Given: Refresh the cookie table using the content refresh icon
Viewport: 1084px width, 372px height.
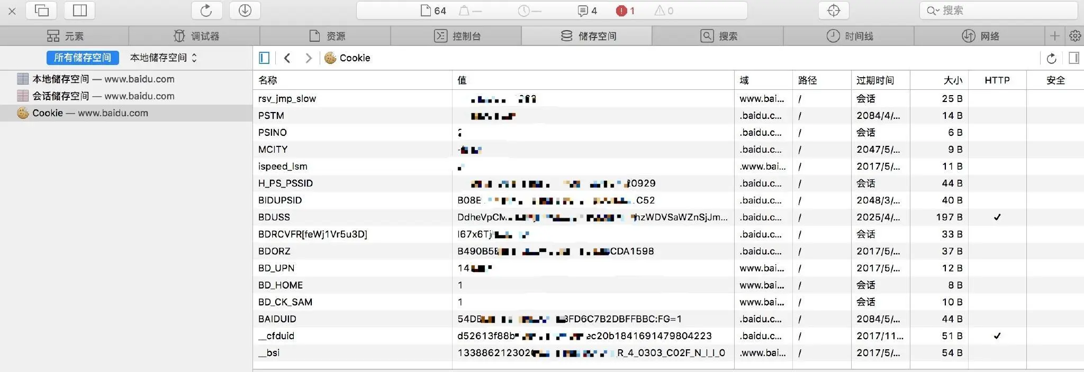Looking at the screenshot, I should pos(1052,58).
